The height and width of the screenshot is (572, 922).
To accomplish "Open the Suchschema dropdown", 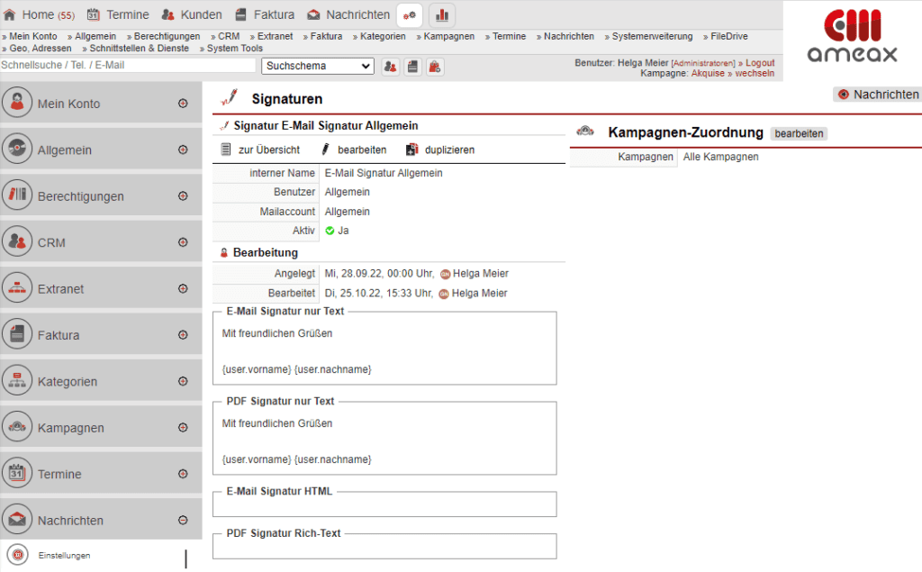I will click(x=318, y=66).
